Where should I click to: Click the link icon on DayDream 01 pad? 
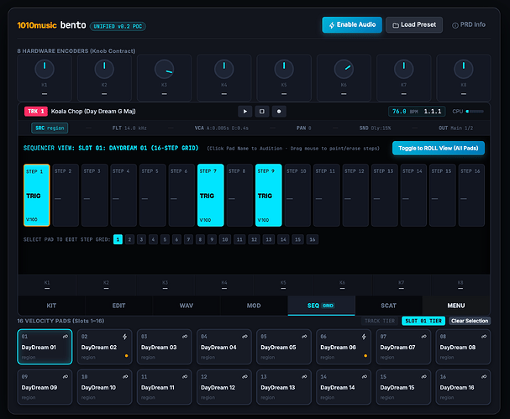(66, 337)
